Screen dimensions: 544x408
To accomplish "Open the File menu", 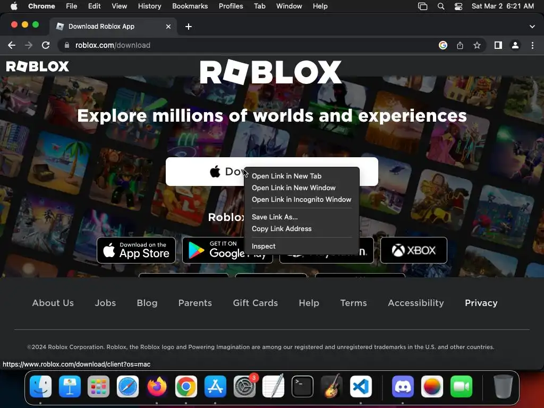I will coord(72,6).
